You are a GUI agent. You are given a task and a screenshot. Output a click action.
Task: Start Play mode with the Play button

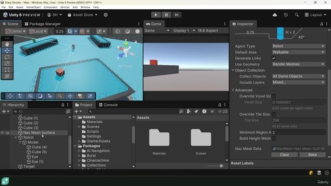tap(156, 15)
